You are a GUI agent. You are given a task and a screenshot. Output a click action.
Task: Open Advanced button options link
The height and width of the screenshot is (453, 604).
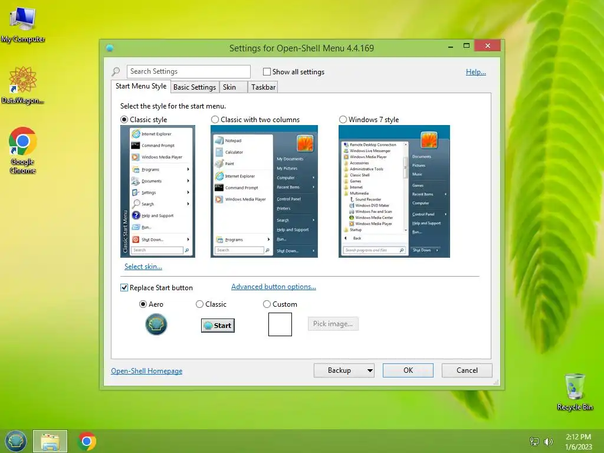274,287
